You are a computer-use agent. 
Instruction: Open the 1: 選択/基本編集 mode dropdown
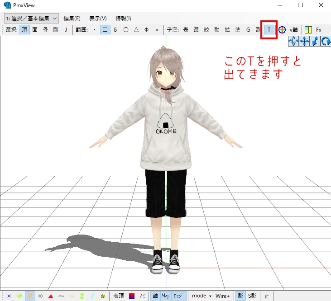31,19
